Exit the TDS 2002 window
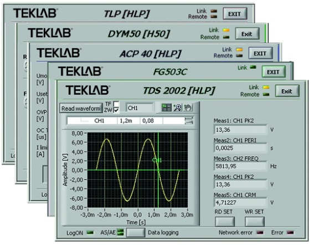The image size is (313, 245). pos(287,91)
